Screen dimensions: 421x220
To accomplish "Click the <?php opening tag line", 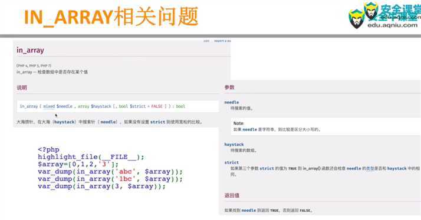I will (48, 149).
